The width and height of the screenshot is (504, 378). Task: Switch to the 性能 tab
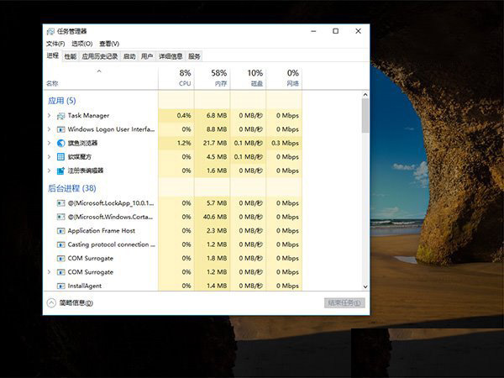tap(70, 56)
